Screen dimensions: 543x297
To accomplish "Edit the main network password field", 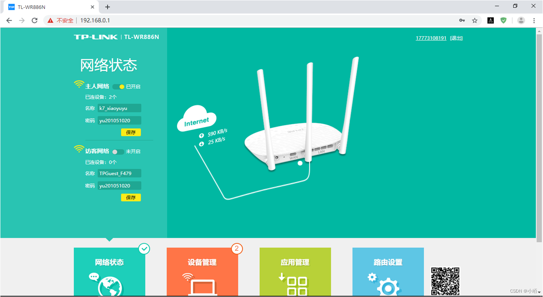I will (120, 120).
